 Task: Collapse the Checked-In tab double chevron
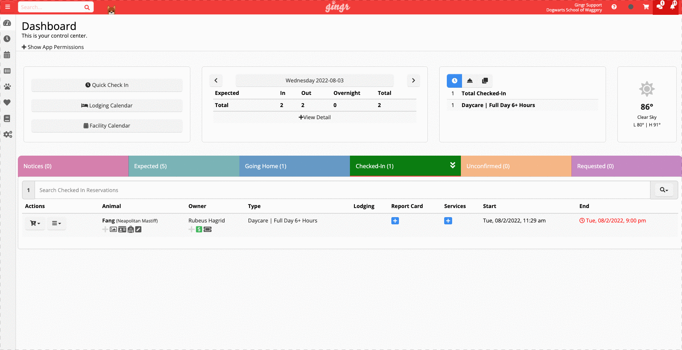[x=453, y=165]
